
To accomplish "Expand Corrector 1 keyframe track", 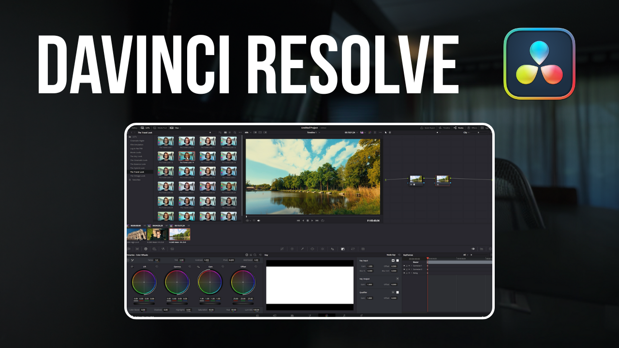I will click(x=412, y=266).
